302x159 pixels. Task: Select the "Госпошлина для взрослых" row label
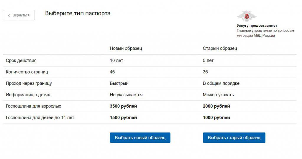[34, 106]
